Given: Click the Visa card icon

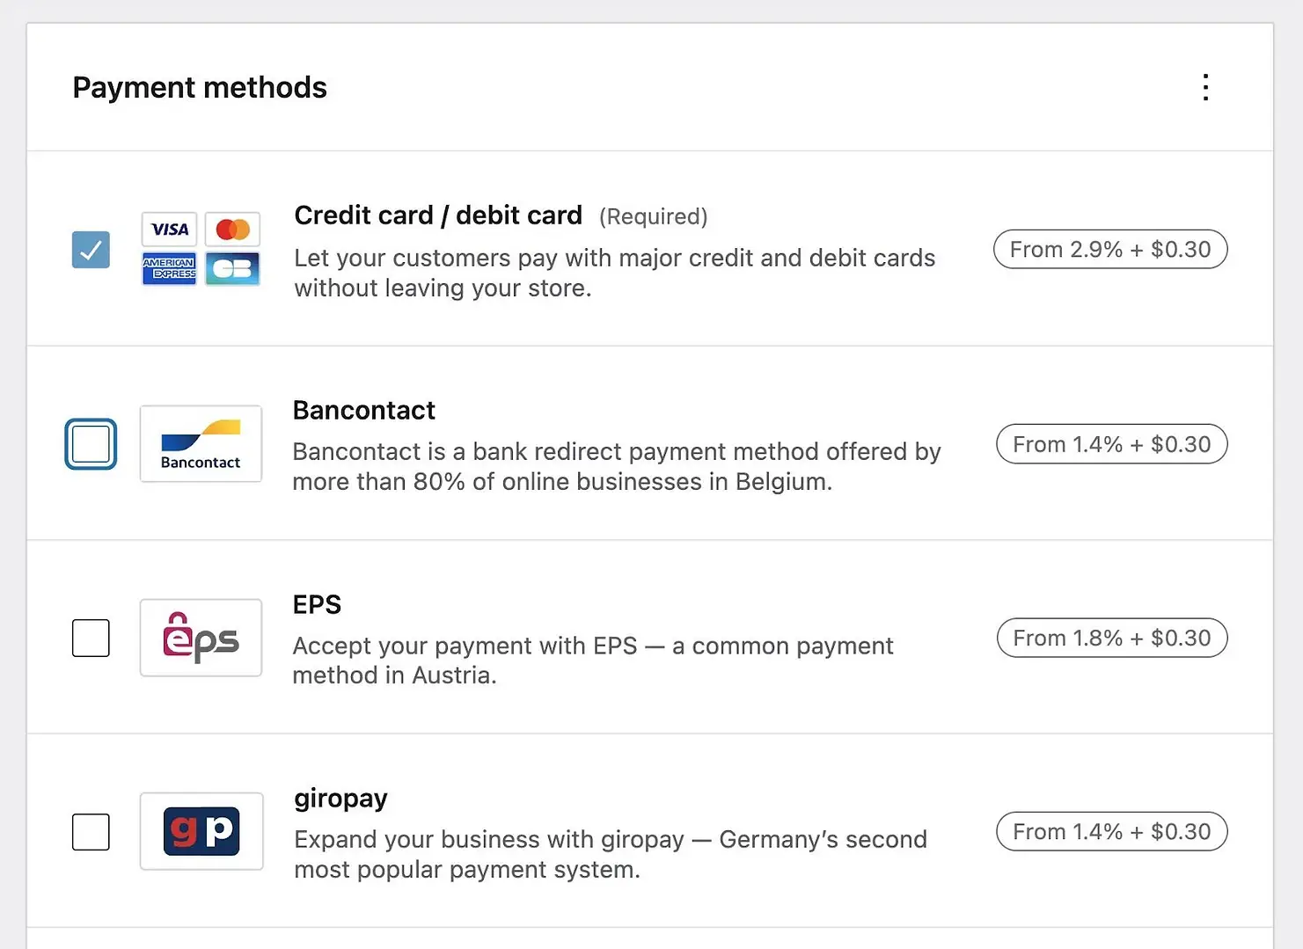Looking at the screenshot, I should tap(168, 229).
